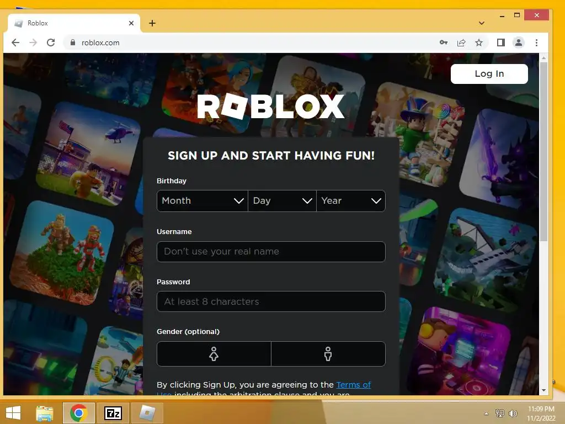Click the Username input field
Screen dimensions: 565x424
tap(271, 252)
